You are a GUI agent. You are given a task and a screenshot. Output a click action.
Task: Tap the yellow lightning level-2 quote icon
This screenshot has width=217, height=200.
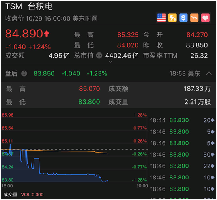tap(172, 18)
